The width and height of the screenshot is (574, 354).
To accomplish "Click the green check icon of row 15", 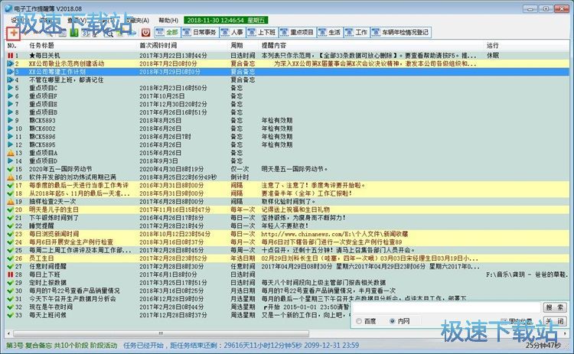I will [10, 169].
